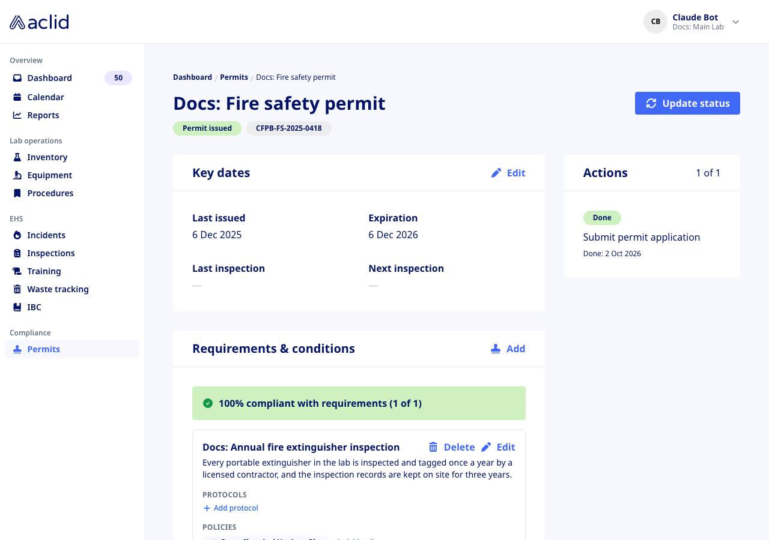Click the Dashboard breadcrumb link

click(x=192, y=77)
